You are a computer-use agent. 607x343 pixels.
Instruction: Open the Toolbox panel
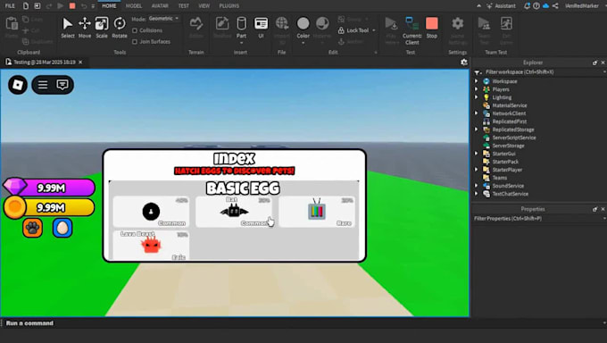pos(222,28)
